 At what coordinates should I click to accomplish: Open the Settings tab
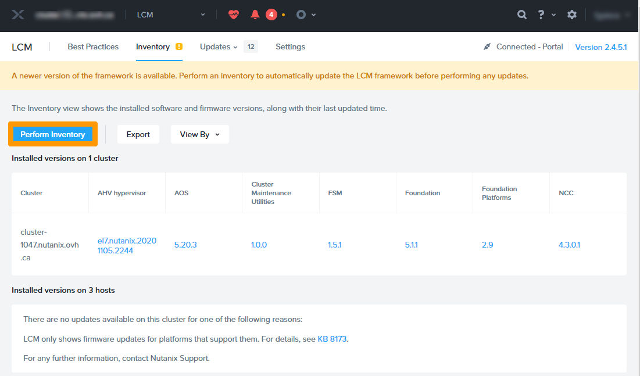(290, 46)
